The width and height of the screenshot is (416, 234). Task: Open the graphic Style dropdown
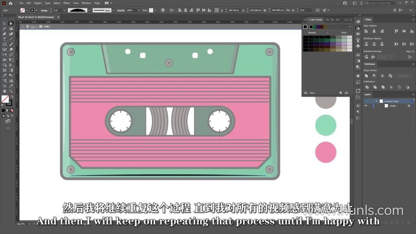coord(155,10)
